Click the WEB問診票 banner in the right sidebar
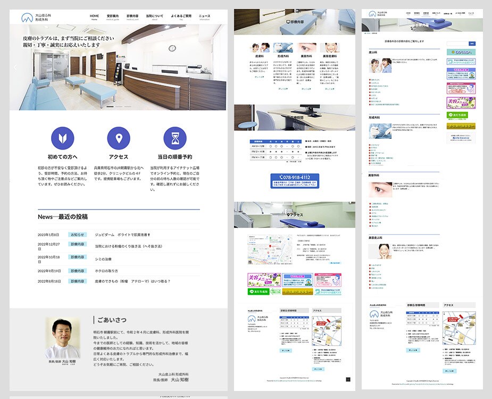 click(461, 74)
